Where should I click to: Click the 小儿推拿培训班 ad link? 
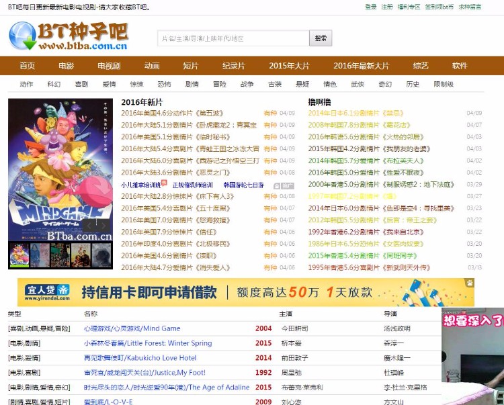(141, 185)
